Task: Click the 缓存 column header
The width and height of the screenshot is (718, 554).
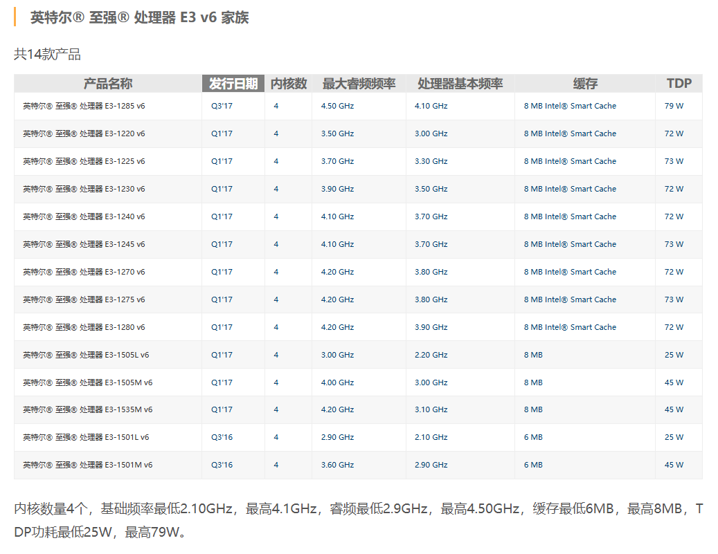Action: 585,84
